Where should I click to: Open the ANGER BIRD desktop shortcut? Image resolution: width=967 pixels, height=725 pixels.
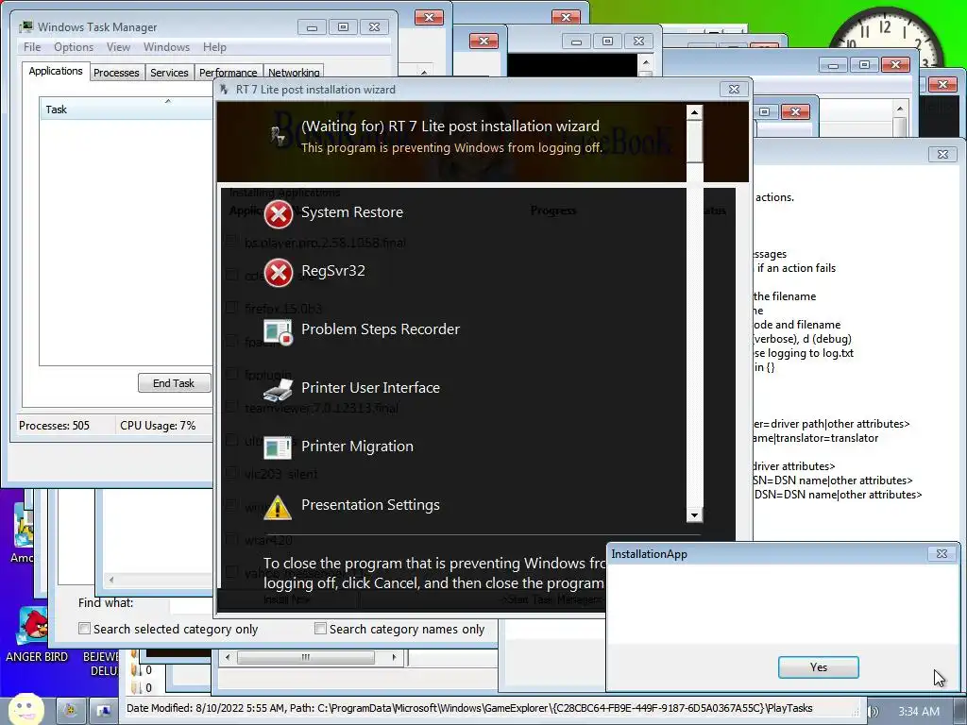(35, 633)
